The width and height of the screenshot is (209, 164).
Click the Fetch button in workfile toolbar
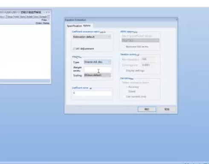(17, 17)
